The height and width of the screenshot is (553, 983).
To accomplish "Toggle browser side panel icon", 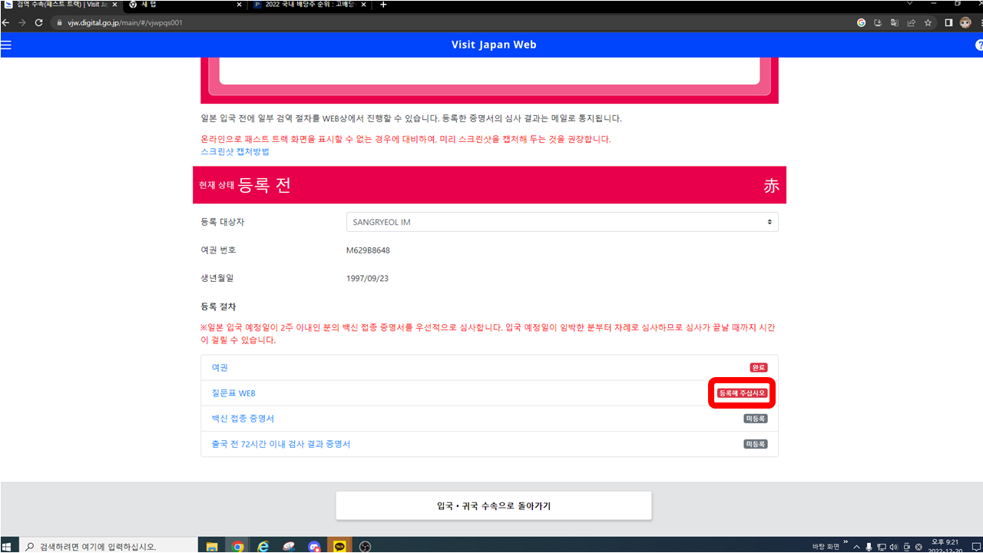I will click(948, 23).
